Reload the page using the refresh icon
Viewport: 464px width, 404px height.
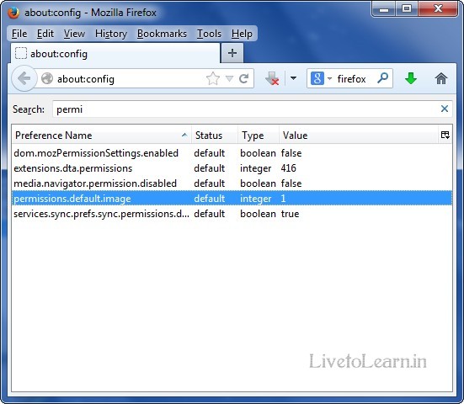pos(244,78)
